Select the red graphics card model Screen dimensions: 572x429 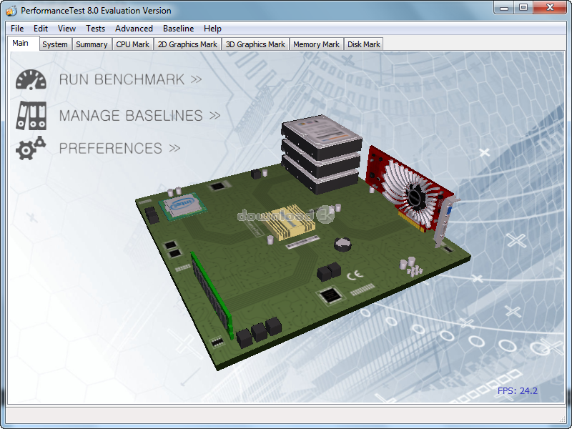(x=413, y=195)
